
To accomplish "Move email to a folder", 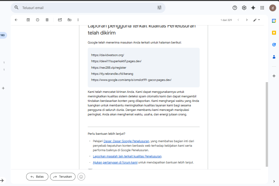I will pyautogui.click(x=69, y=20).
